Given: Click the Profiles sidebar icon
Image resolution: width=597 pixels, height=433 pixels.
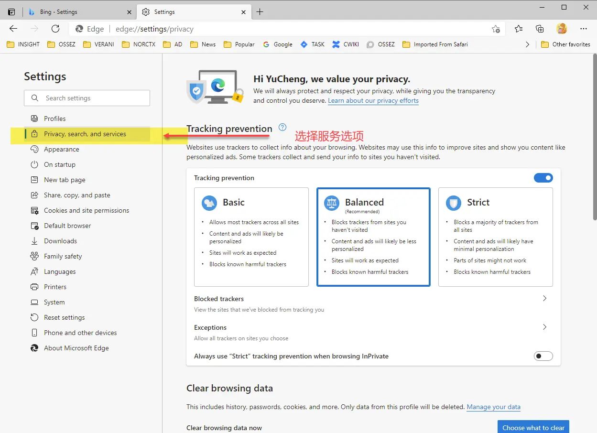Looking at the screenshot, I should click(x=34, y=119).
